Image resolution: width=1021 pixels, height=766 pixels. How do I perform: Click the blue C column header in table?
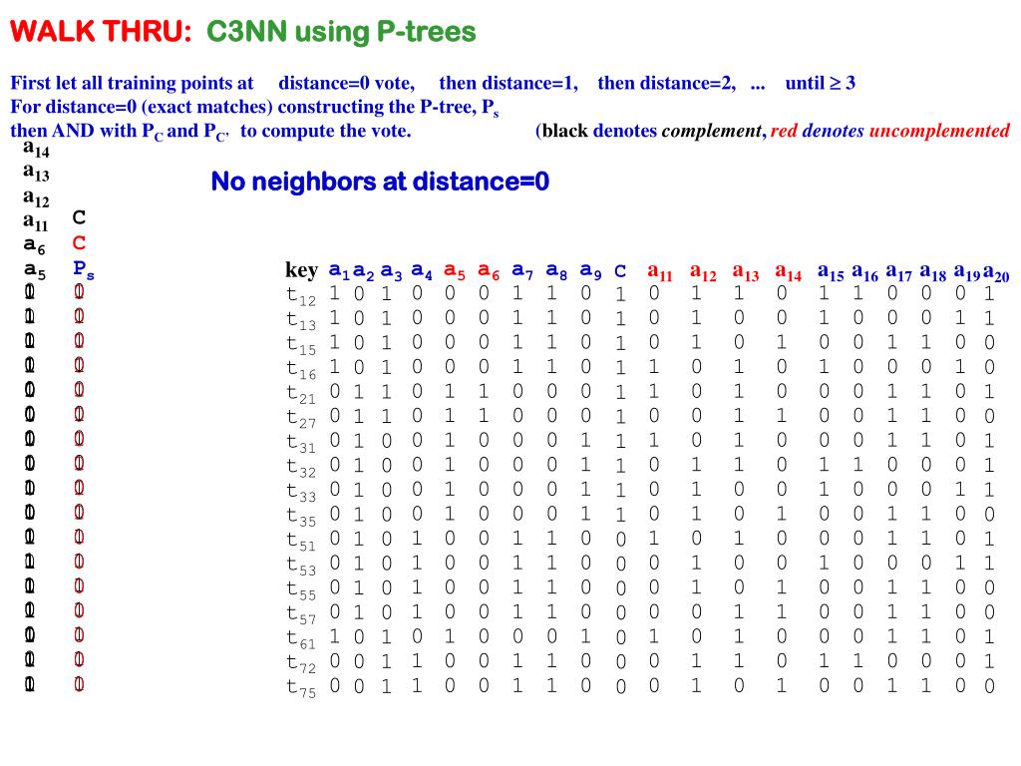(x=620, y=270)
